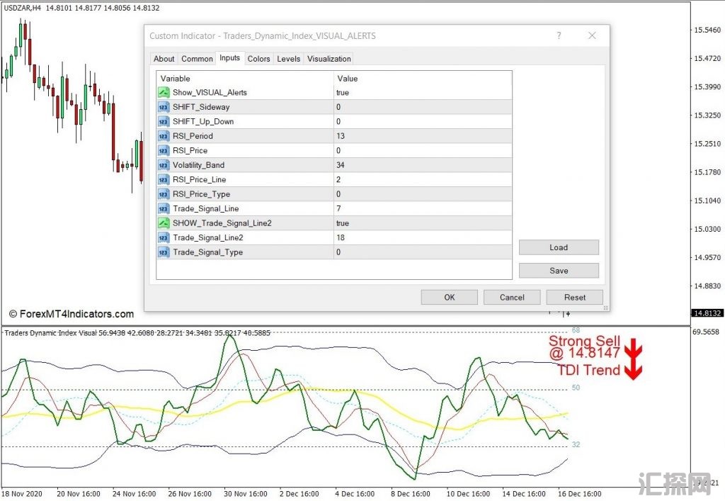The image size is (725, 501).
Task: Click the RSI_Price integer icon
Action: pos(164,151)
